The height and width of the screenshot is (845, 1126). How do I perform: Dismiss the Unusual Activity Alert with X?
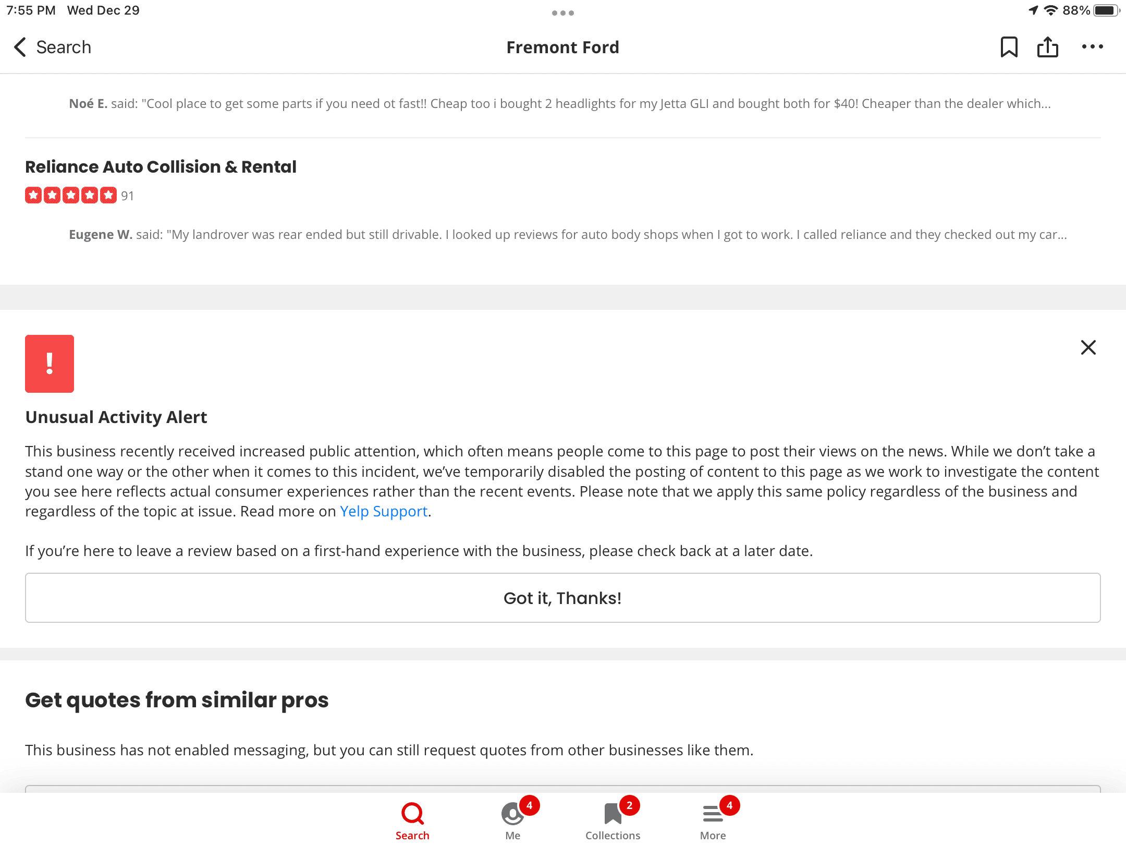pos(1088,347)
